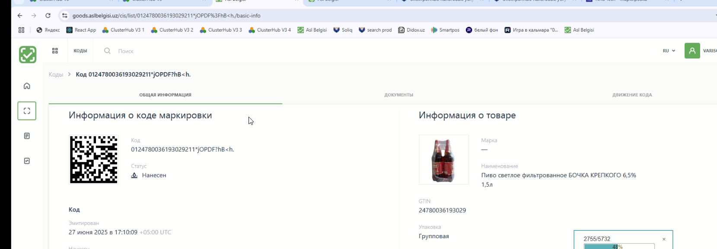Open the Smartpos bookmark
The height and width of the screenshot is (249, 717).
click(x=445, y=30)
